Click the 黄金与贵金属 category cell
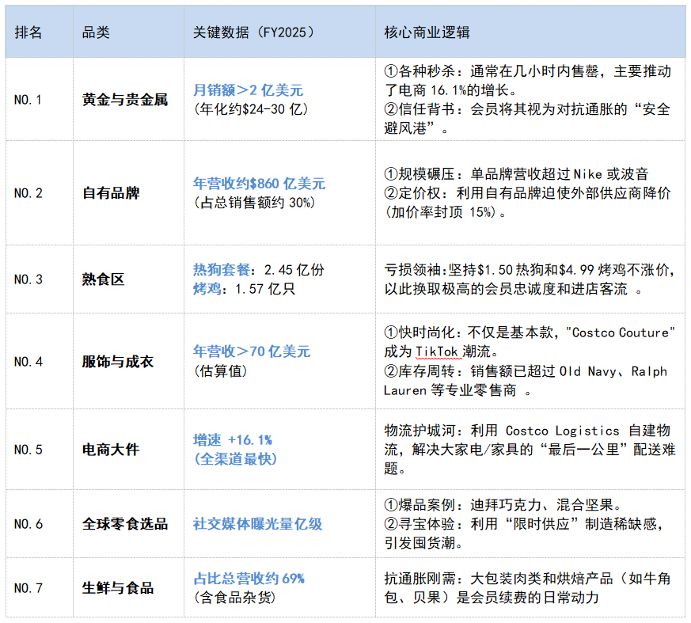 coord(125,100)
